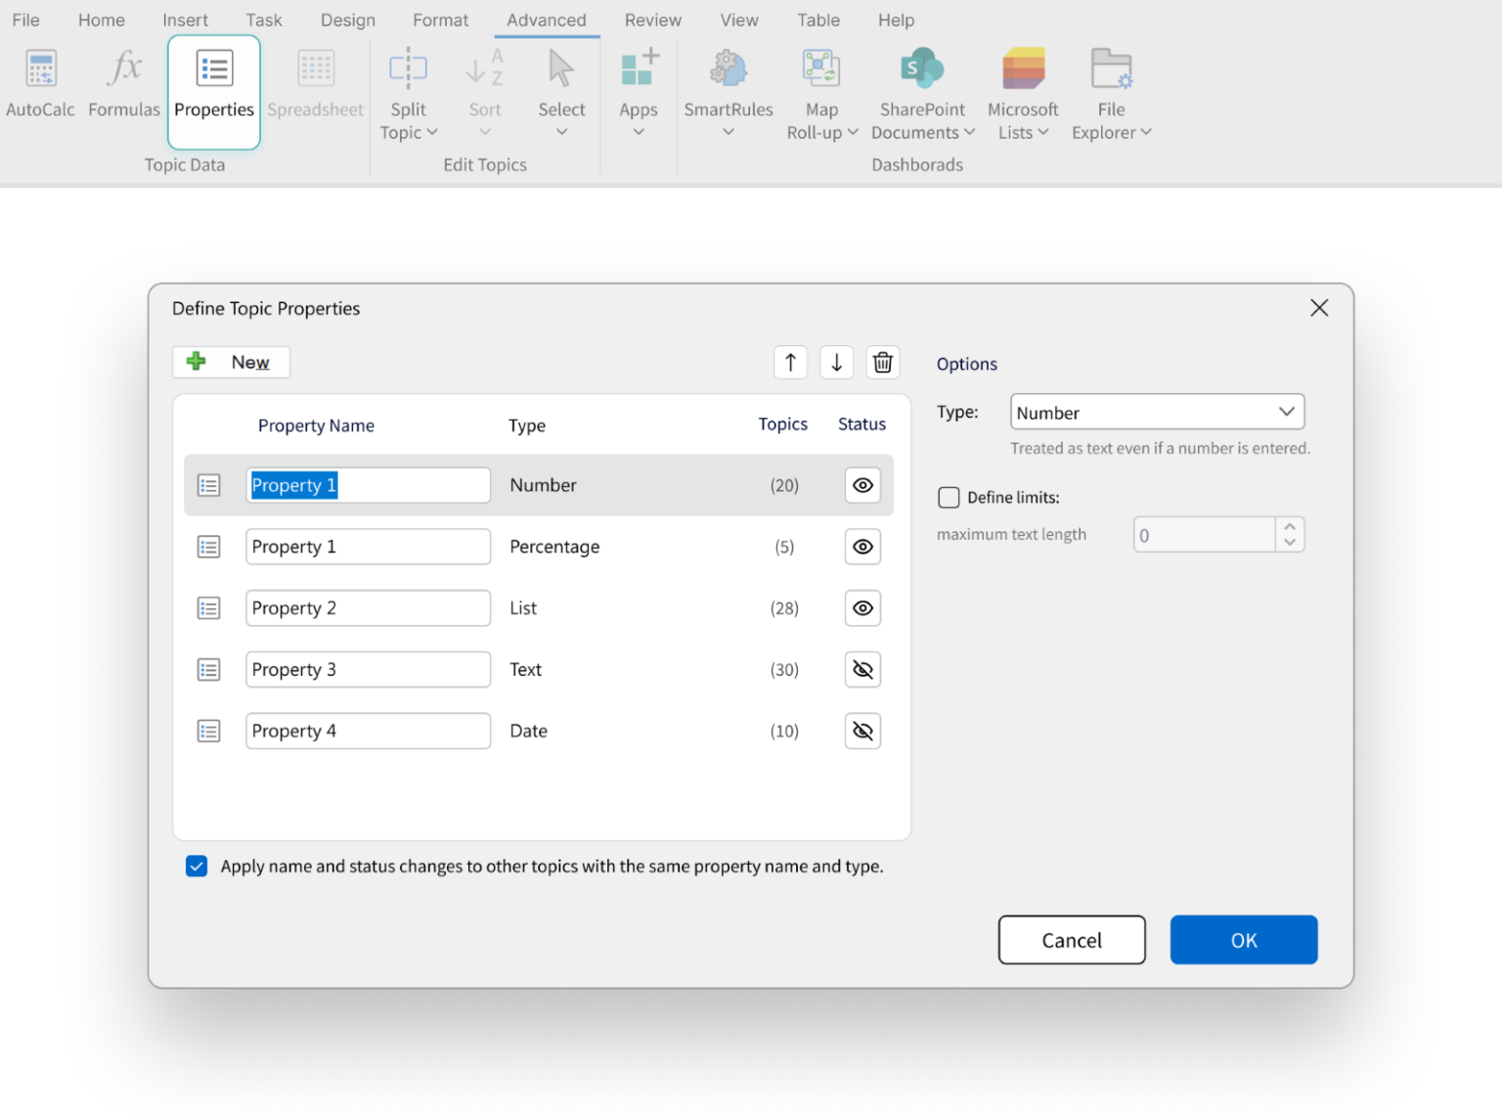This screenshot has width=1502, height=1115.
Task: Click the New property button
Action: point(231,362)
